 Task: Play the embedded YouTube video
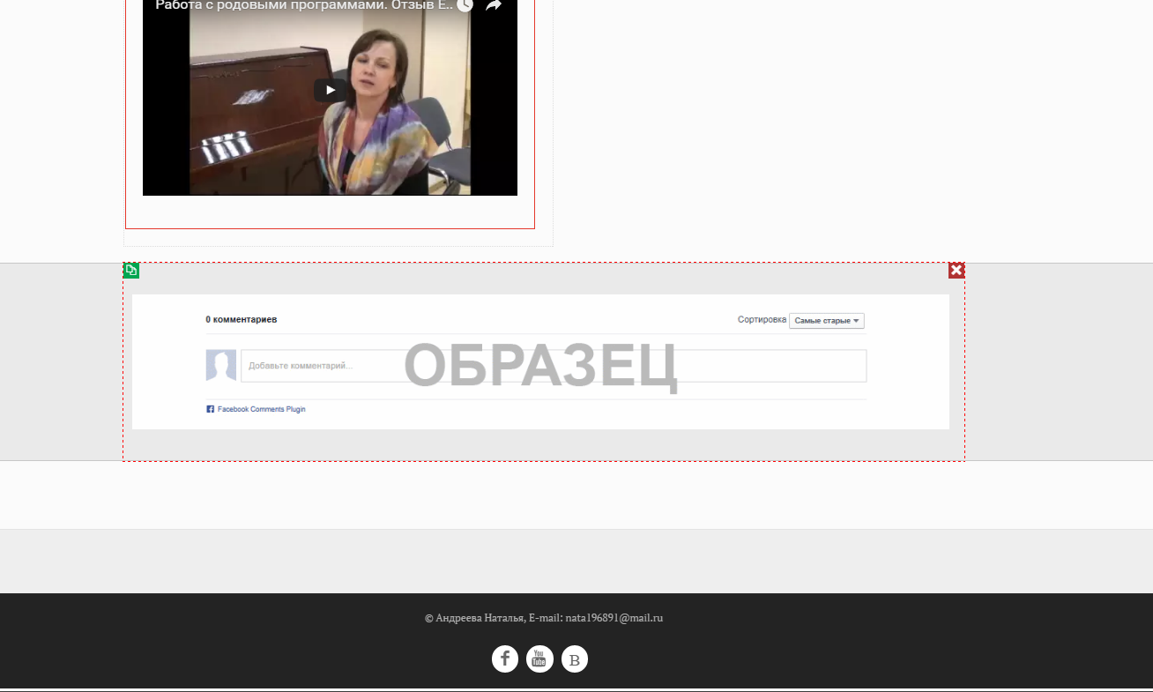[330, 90]
